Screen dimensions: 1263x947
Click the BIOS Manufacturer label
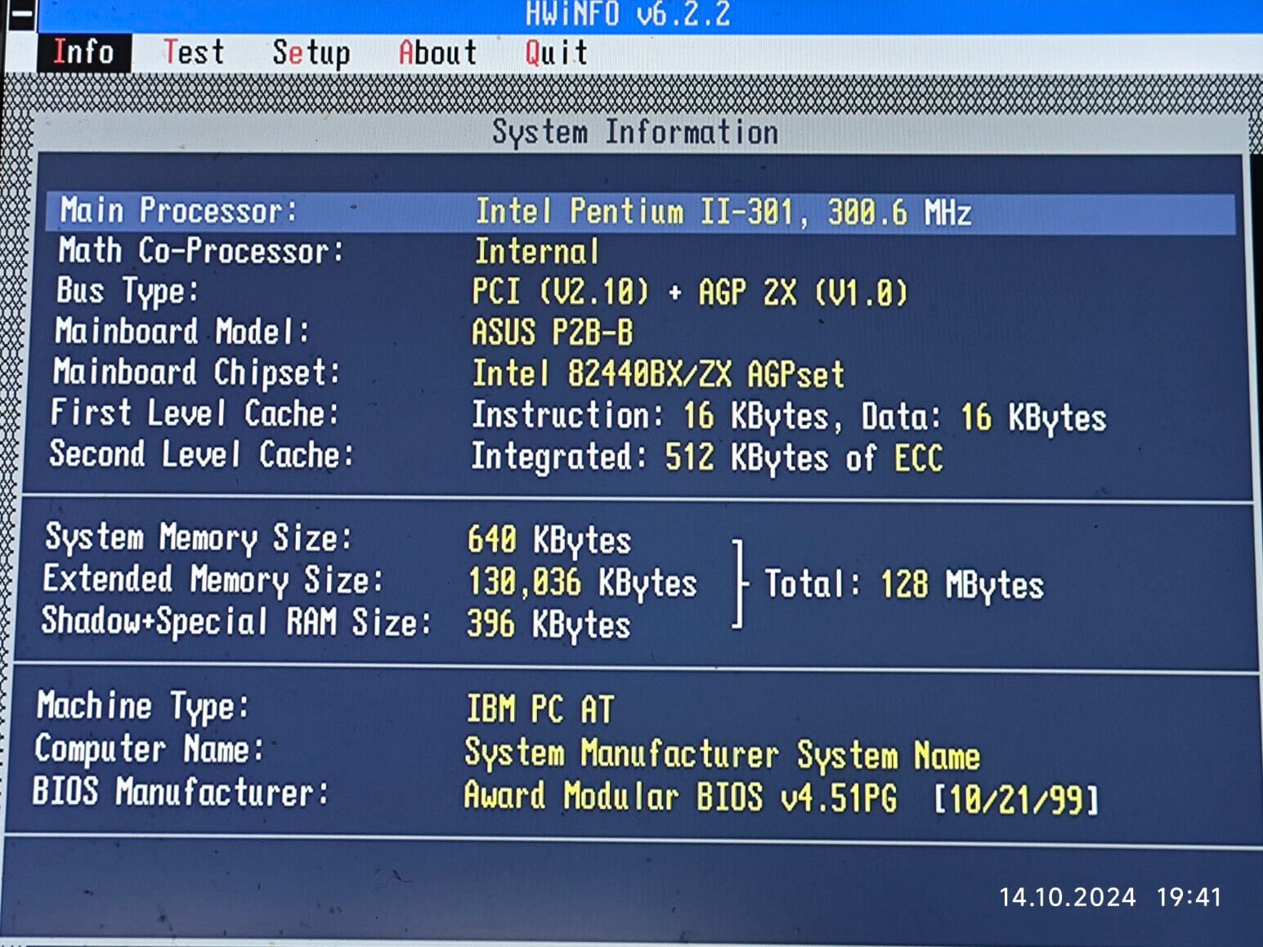click(x=181, y=792)
